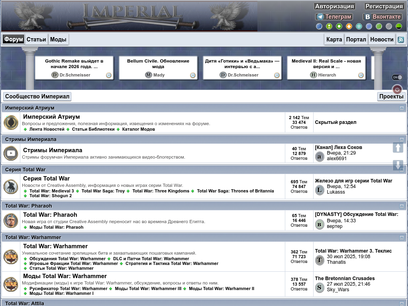Switch to the Моды tab
This screenshot has height=306, width=408.
tap(58, 39)
